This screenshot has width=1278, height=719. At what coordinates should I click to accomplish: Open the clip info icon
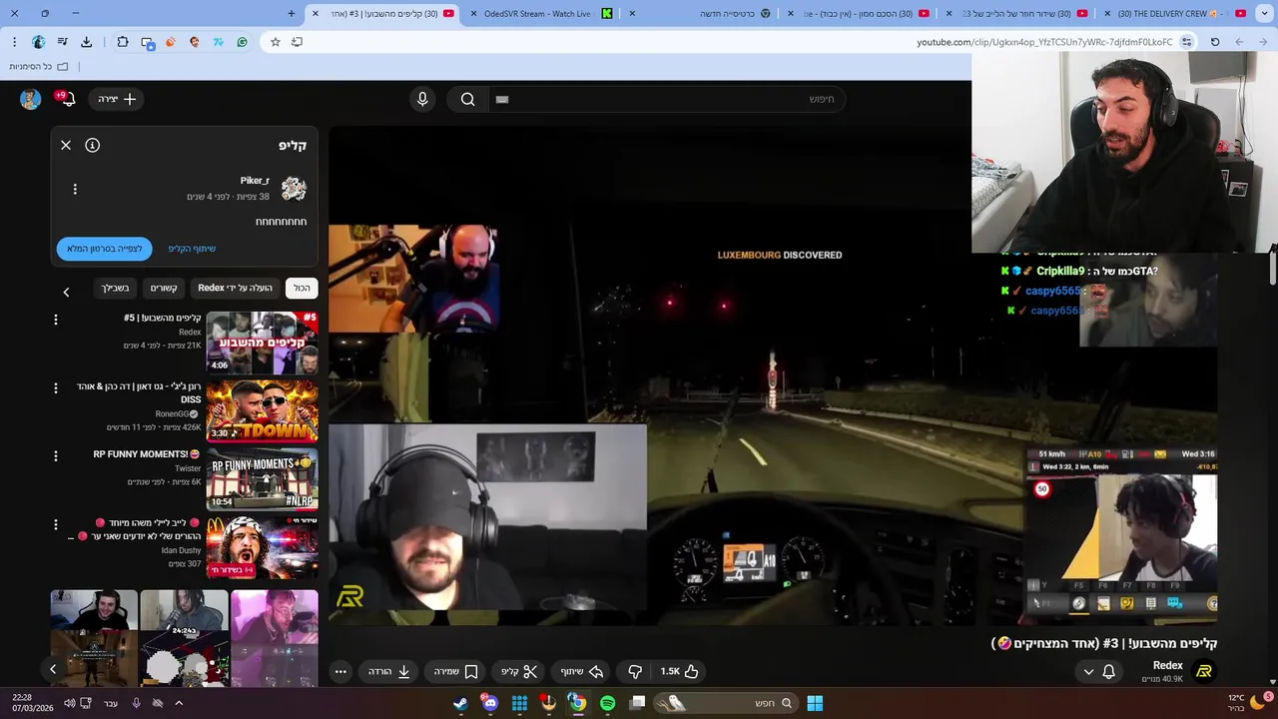coord(92,145)
